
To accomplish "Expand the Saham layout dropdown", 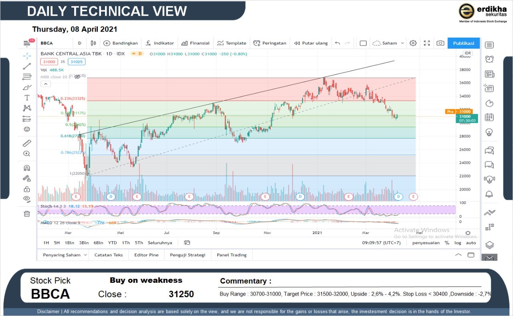I will click(388, 43).
